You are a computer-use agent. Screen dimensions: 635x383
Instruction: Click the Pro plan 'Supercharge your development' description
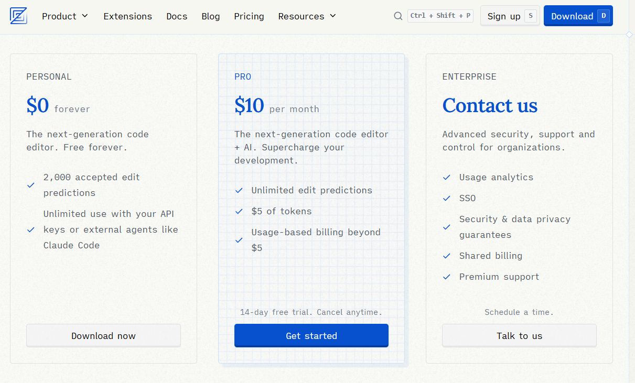[x=311, y=147]
